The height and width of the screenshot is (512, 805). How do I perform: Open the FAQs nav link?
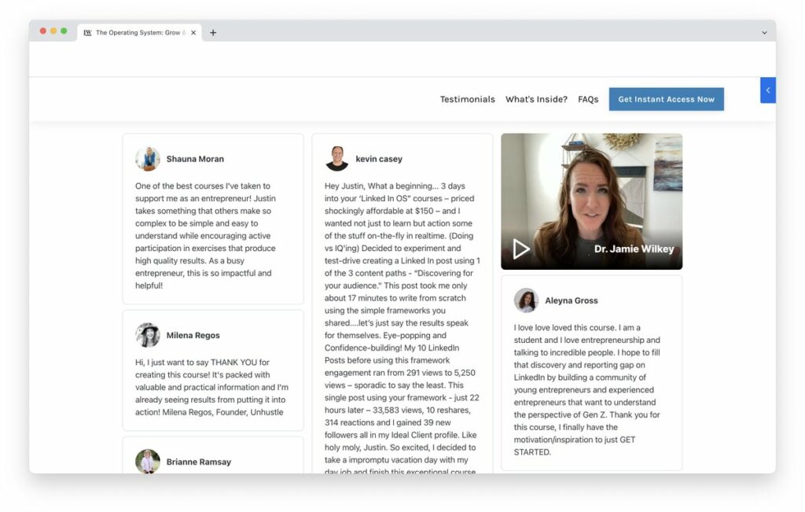tap(588, 100)
